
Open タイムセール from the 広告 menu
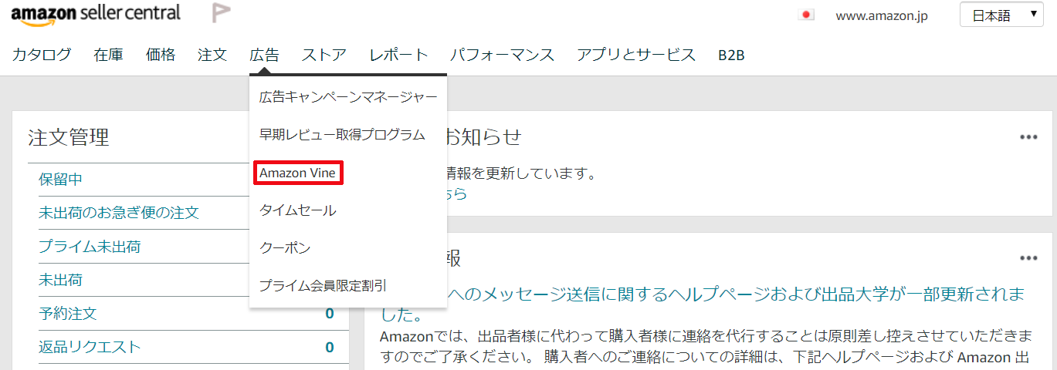pos(298,210)
